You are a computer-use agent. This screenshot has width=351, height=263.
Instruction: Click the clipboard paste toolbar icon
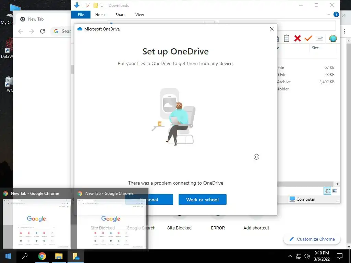point(286,38)
